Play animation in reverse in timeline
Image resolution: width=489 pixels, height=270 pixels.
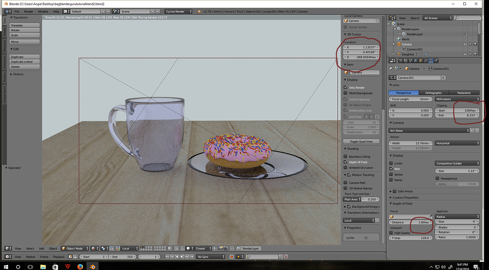coord(177,257)
